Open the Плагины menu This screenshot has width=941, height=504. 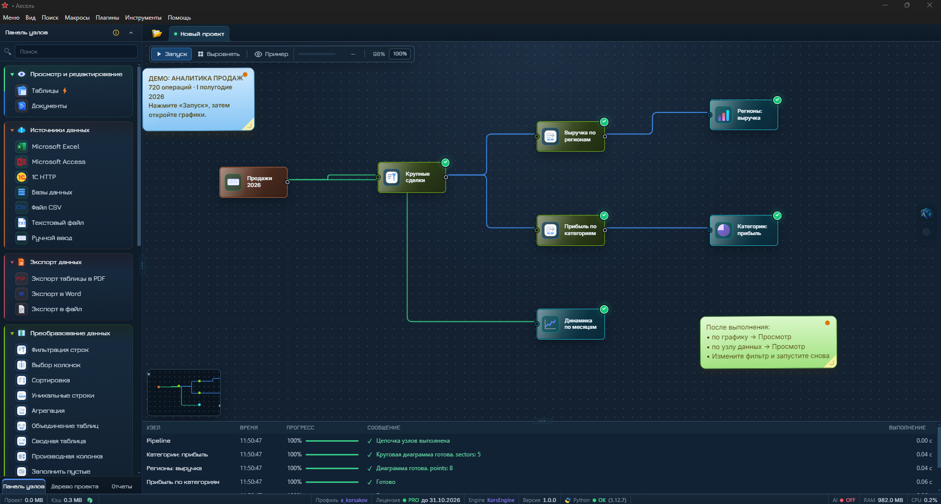pyautogui.click(x=107, y=18)
